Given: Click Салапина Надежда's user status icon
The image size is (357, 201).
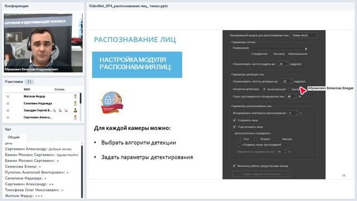Looking at the screenshot, I should point(75,103).
